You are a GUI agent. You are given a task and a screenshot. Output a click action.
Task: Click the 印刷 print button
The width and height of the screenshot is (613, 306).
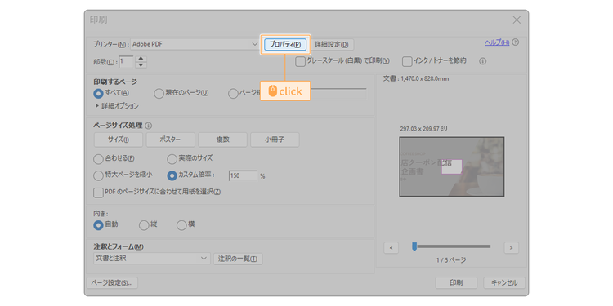click(x=456, y=283)
